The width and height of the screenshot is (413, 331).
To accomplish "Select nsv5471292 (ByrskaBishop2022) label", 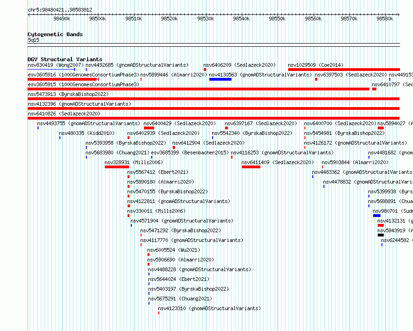I will click(x=181, y=230).
